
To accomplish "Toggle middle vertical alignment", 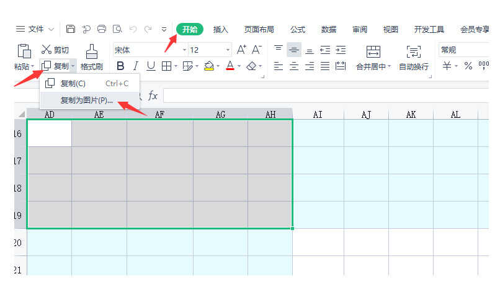I will click(293, 50).
